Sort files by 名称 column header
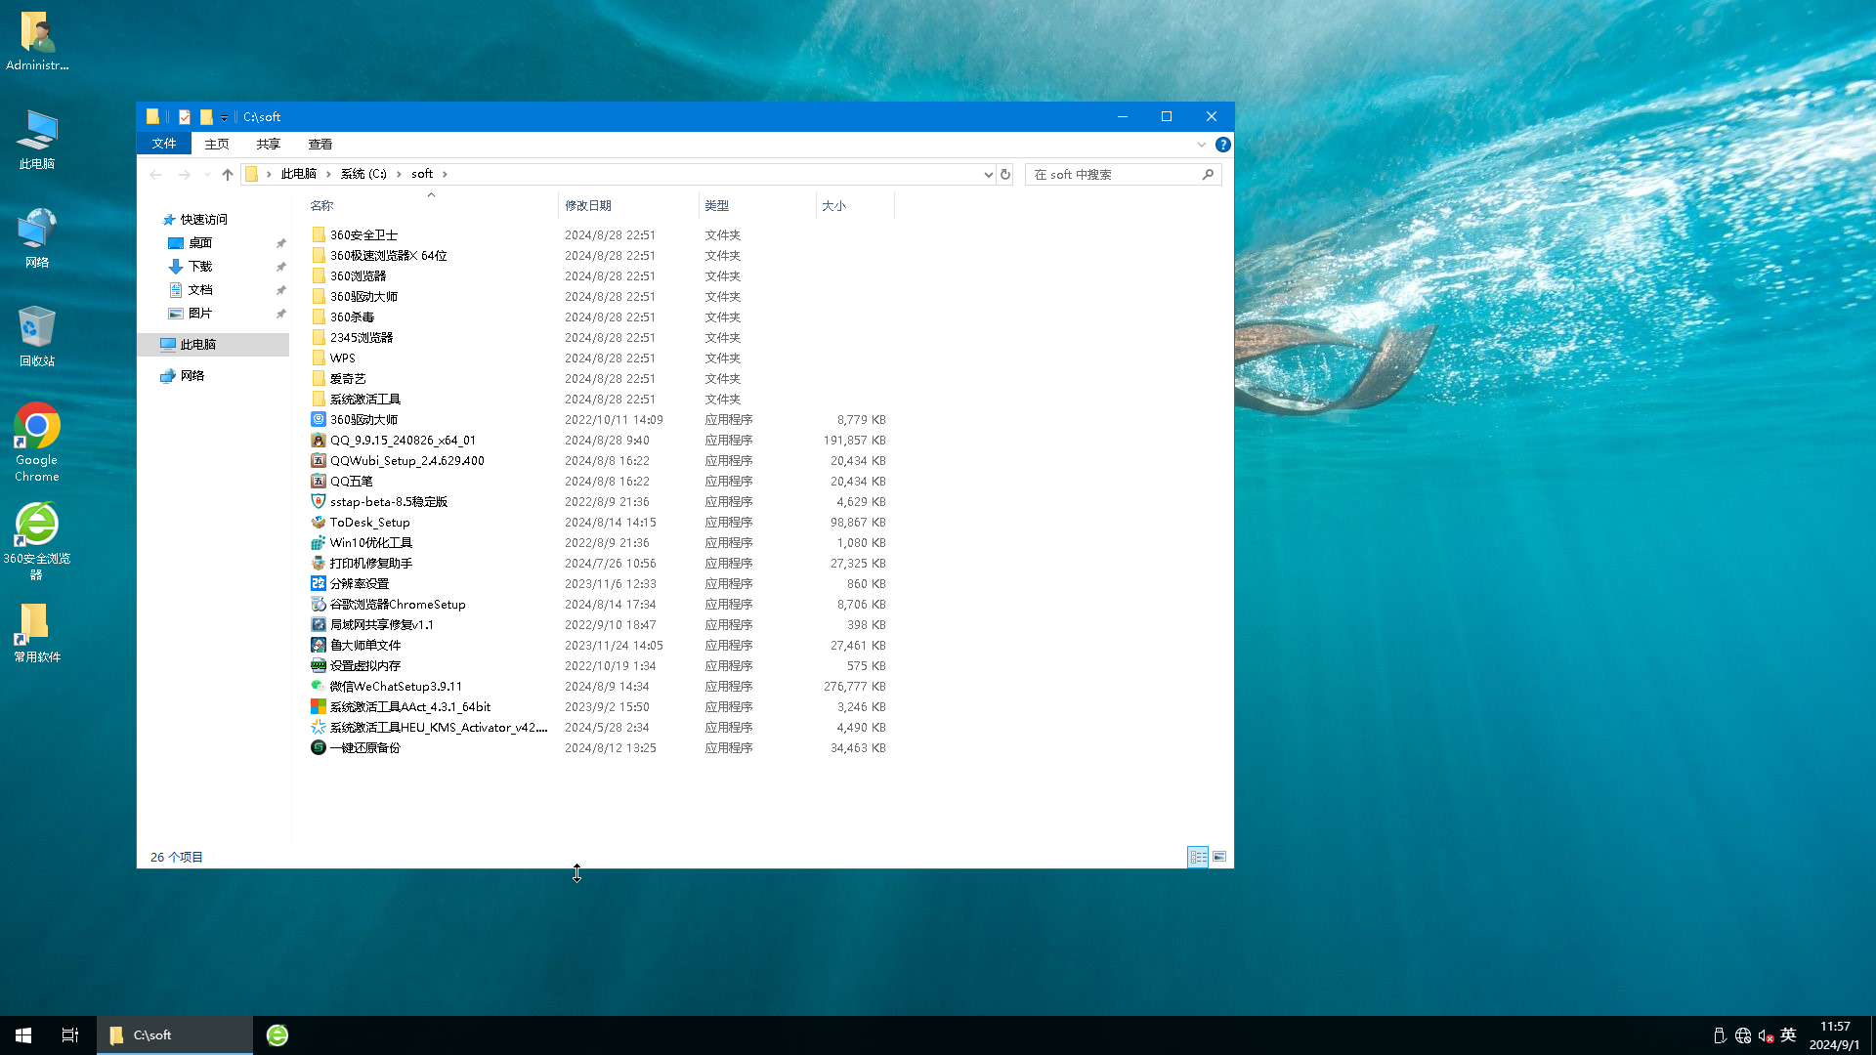 (431, 205)
